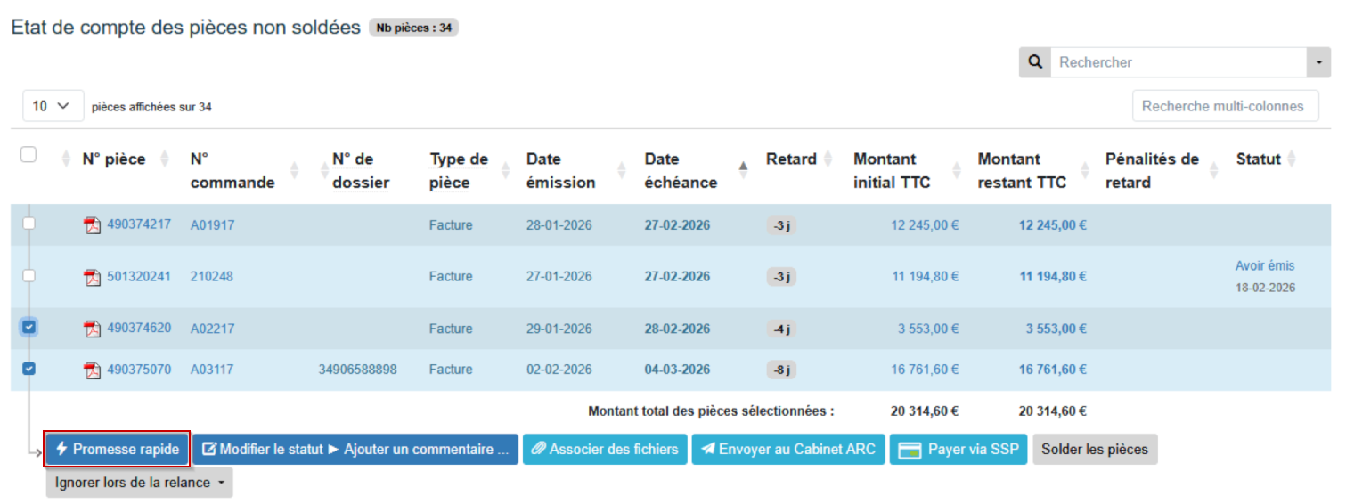Click the Promesse rapide button
Image resolution: width=1346 pixels, height=504 pixels.
point(118,450)
